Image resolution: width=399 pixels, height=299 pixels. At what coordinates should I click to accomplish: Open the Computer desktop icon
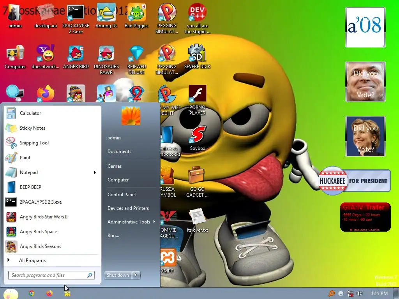pyautogui.click(x=15, y=57)
